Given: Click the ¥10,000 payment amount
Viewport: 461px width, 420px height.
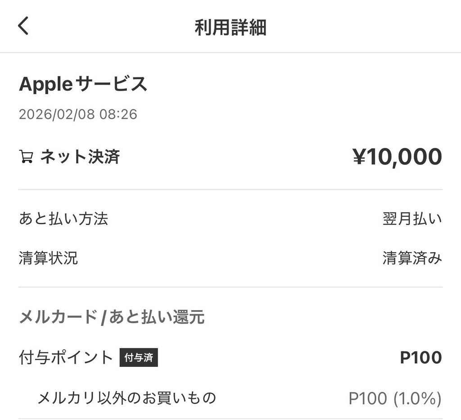Looking at the screenshot, I should click(x=397, y=157).
